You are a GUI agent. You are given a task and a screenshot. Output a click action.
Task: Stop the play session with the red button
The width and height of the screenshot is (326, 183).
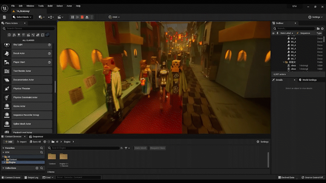tap(82, 17)
